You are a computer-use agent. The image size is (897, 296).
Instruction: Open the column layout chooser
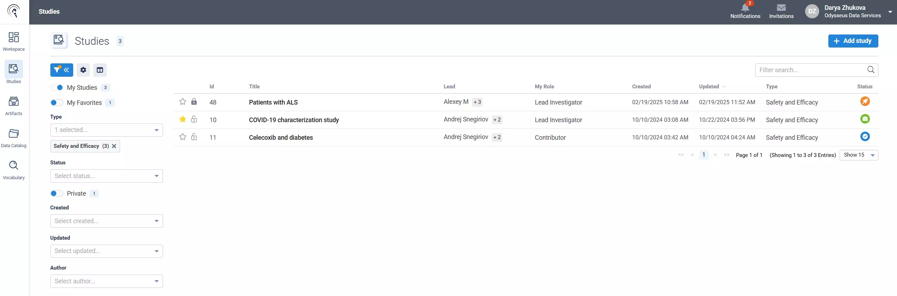100,70
